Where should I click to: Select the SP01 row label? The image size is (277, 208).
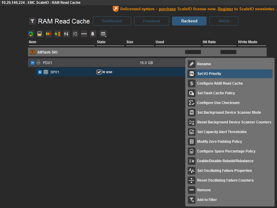point(55,72)
